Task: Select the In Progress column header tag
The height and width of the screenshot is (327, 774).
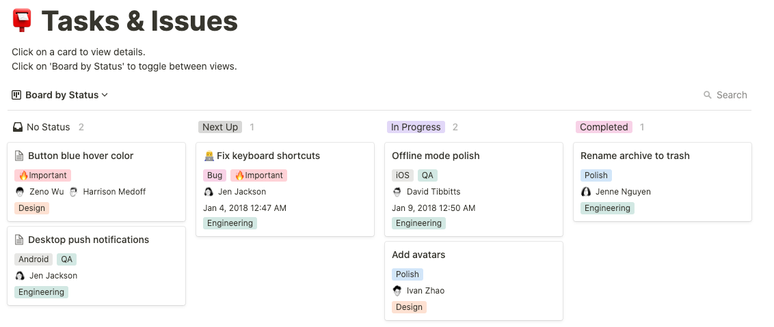Action: coord(416,127)
